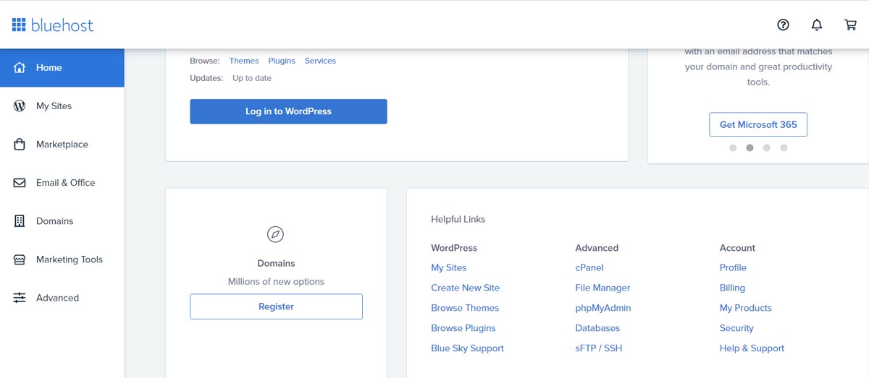The width and height of the screenshot is (869, 378).
Task: Open the sFTP / SSH link
Action: coord(599,348)
